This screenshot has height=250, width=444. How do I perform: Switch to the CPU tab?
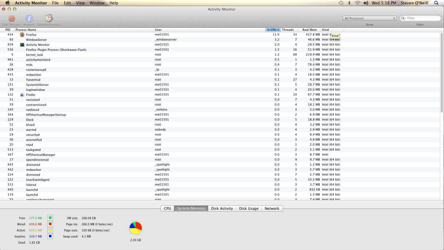pyautogui.click(x=167, y=208)
